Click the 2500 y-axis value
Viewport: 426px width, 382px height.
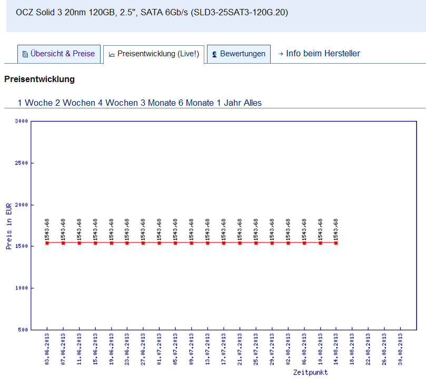tap(22, 163)
